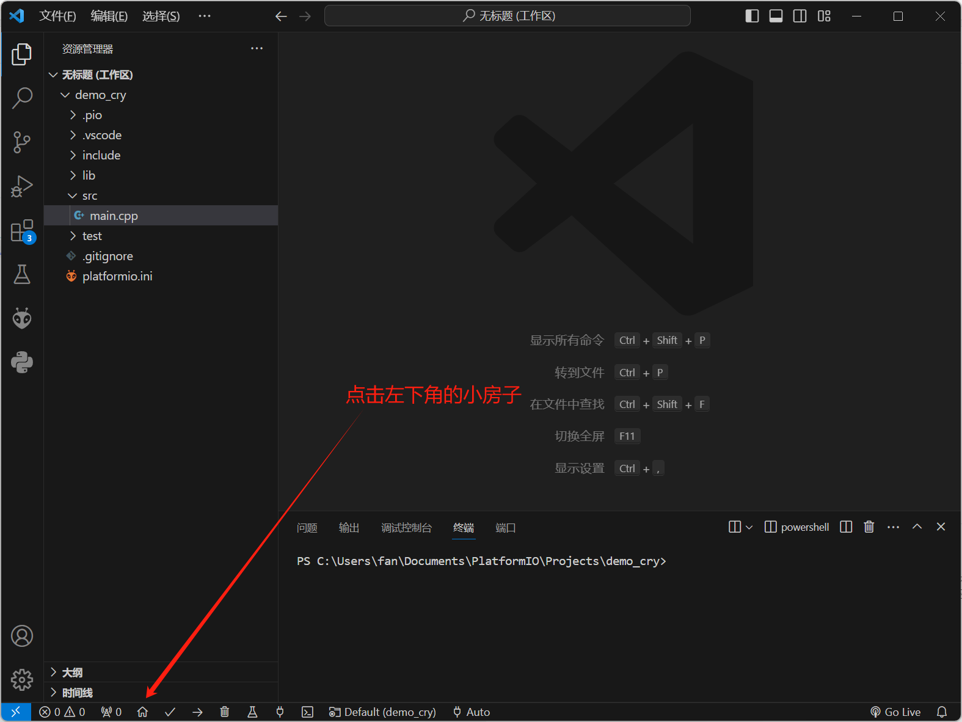Click the Go Live button
962x722 pixels.
point(895,712)
